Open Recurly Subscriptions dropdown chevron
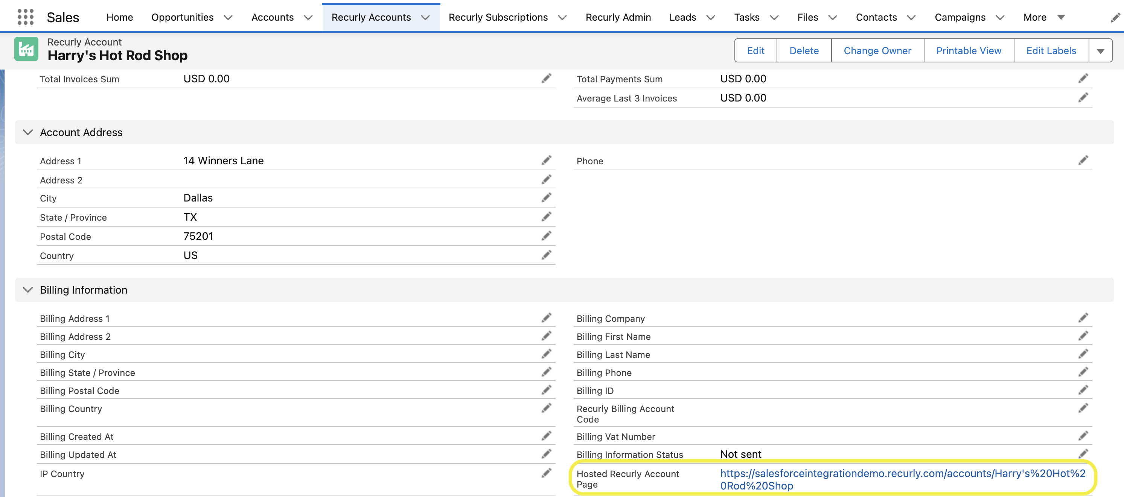Image resolution: width=1124 pixels, height=497 pixels. 562,17
